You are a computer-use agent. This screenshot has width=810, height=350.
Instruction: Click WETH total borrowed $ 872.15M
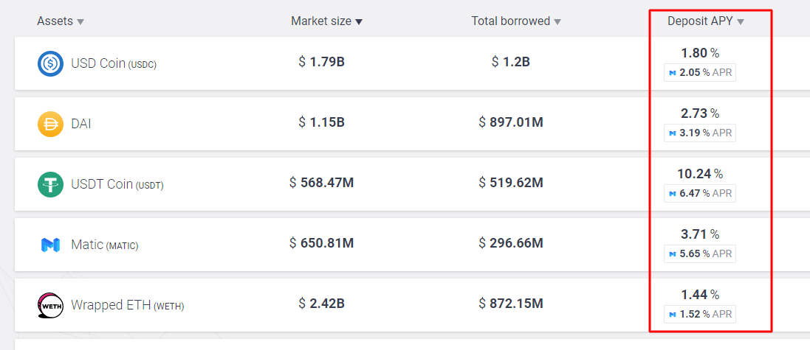click(511, 303)
